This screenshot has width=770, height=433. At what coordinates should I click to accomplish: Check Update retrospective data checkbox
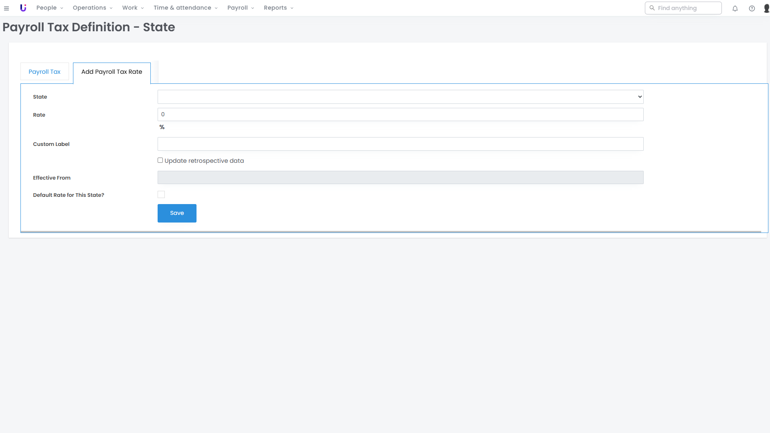click(x=160, y=160)
